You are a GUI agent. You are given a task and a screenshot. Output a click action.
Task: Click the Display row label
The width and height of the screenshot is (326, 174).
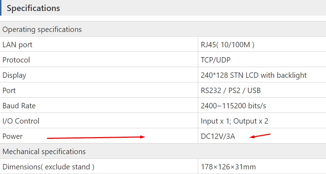pyautogui.click(x=14, y=75)
